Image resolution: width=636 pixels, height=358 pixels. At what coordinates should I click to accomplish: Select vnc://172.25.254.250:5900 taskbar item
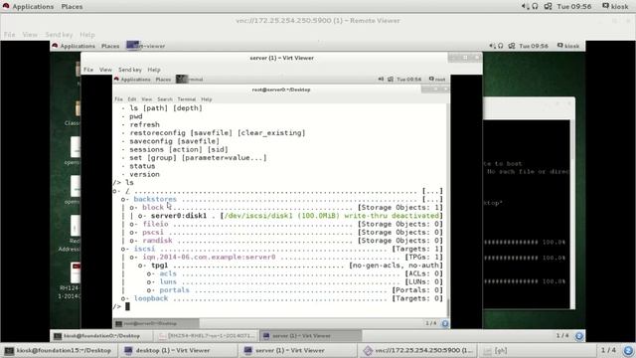(x=418, y=350)
